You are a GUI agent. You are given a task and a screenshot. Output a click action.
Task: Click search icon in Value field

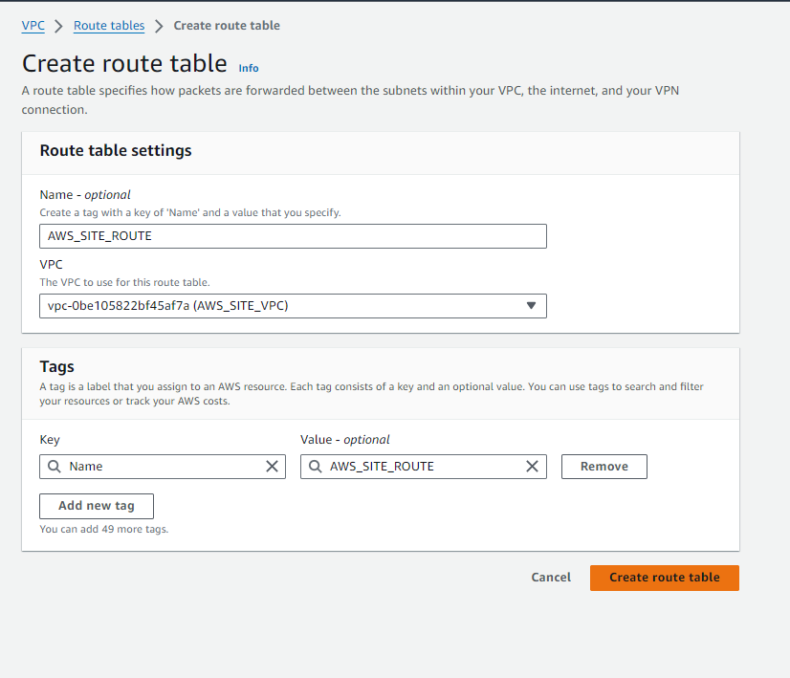point(316,467)
